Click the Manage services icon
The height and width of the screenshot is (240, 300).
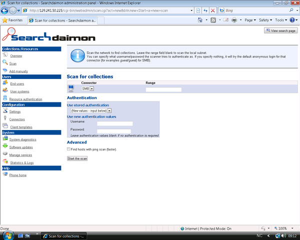(5, 153)
